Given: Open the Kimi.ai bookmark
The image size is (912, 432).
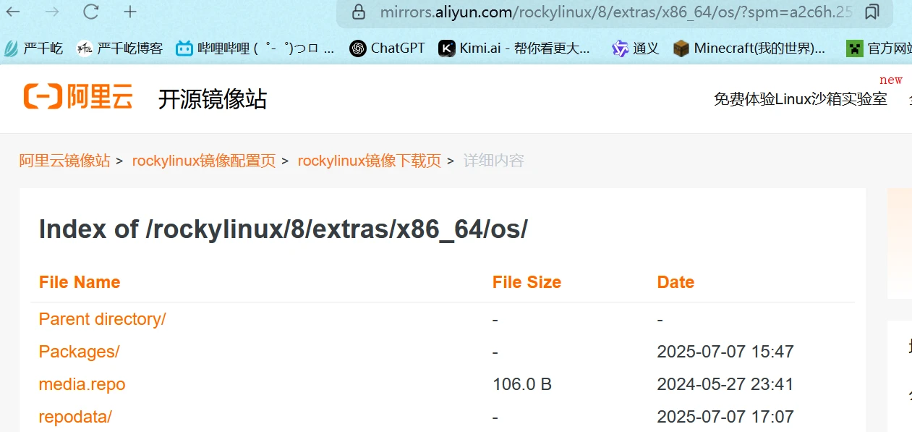Looking at the screenshot, I should 514,48.
